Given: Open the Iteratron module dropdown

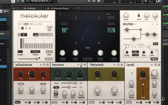Looking at the screenshot, I should (78, 65).
